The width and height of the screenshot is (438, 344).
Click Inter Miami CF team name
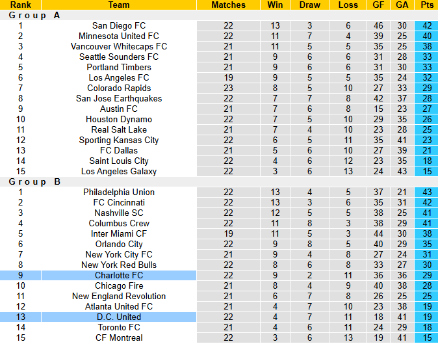click(119, 234)
